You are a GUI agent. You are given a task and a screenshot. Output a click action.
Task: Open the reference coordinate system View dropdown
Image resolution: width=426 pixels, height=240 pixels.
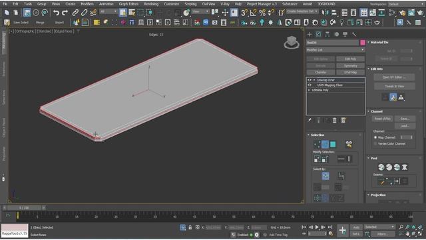click(200, 11)
